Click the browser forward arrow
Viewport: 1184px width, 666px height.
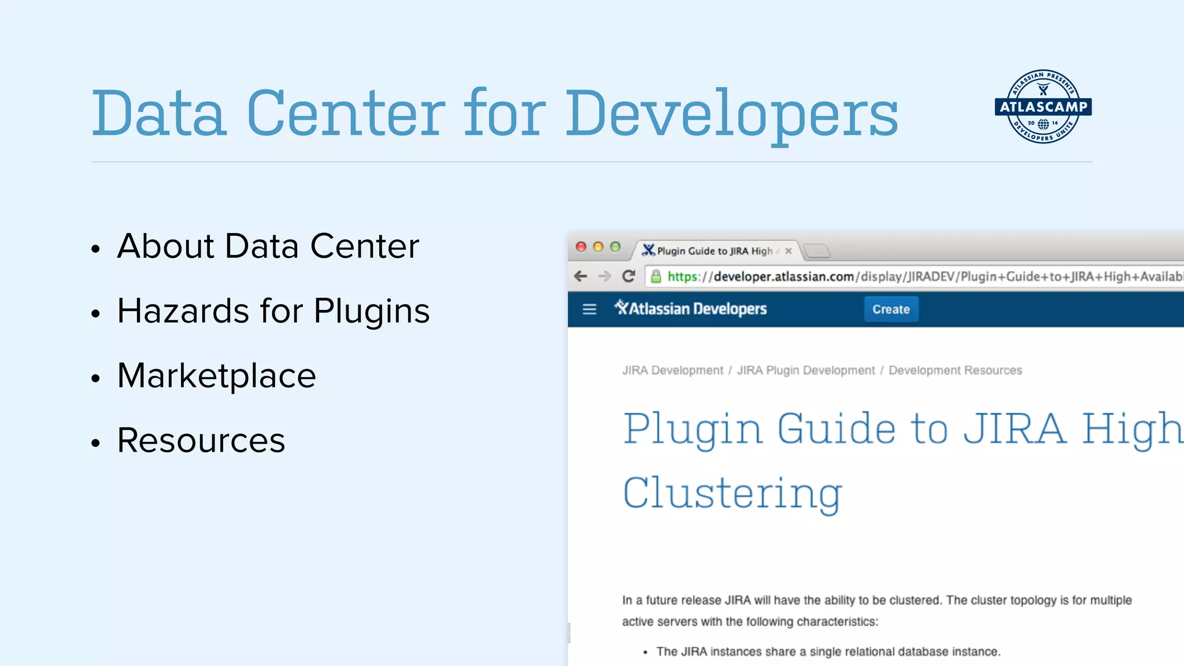pos(604,276)
